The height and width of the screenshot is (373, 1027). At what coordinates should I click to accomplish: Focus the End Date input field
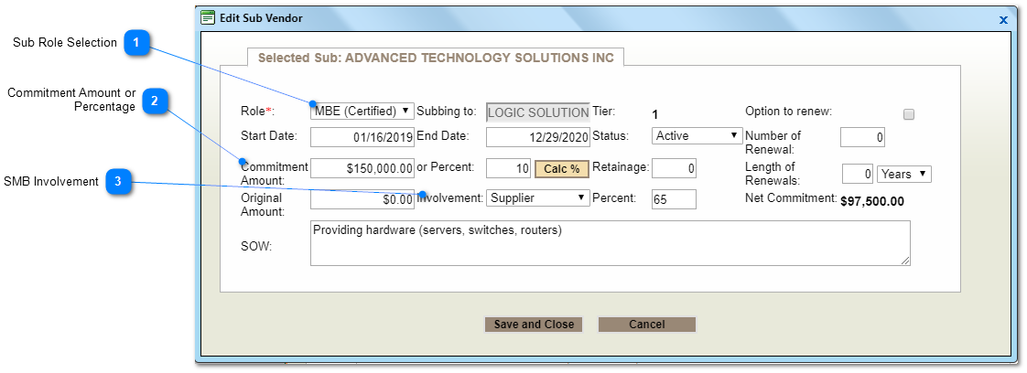(538, 137)
